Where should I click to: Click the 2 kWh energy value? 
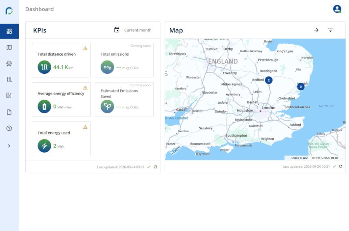click(59, 146)
